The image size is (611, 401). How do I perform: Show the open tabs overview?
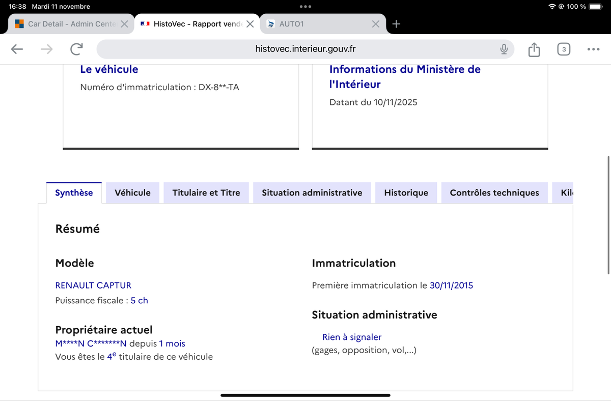coord(564,49)
